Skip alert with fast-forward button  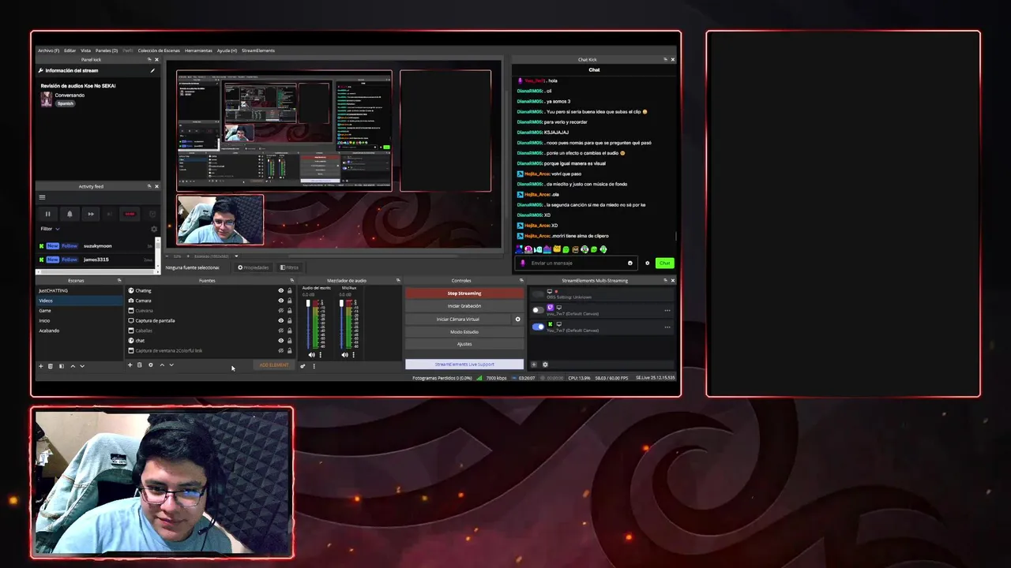91,214
